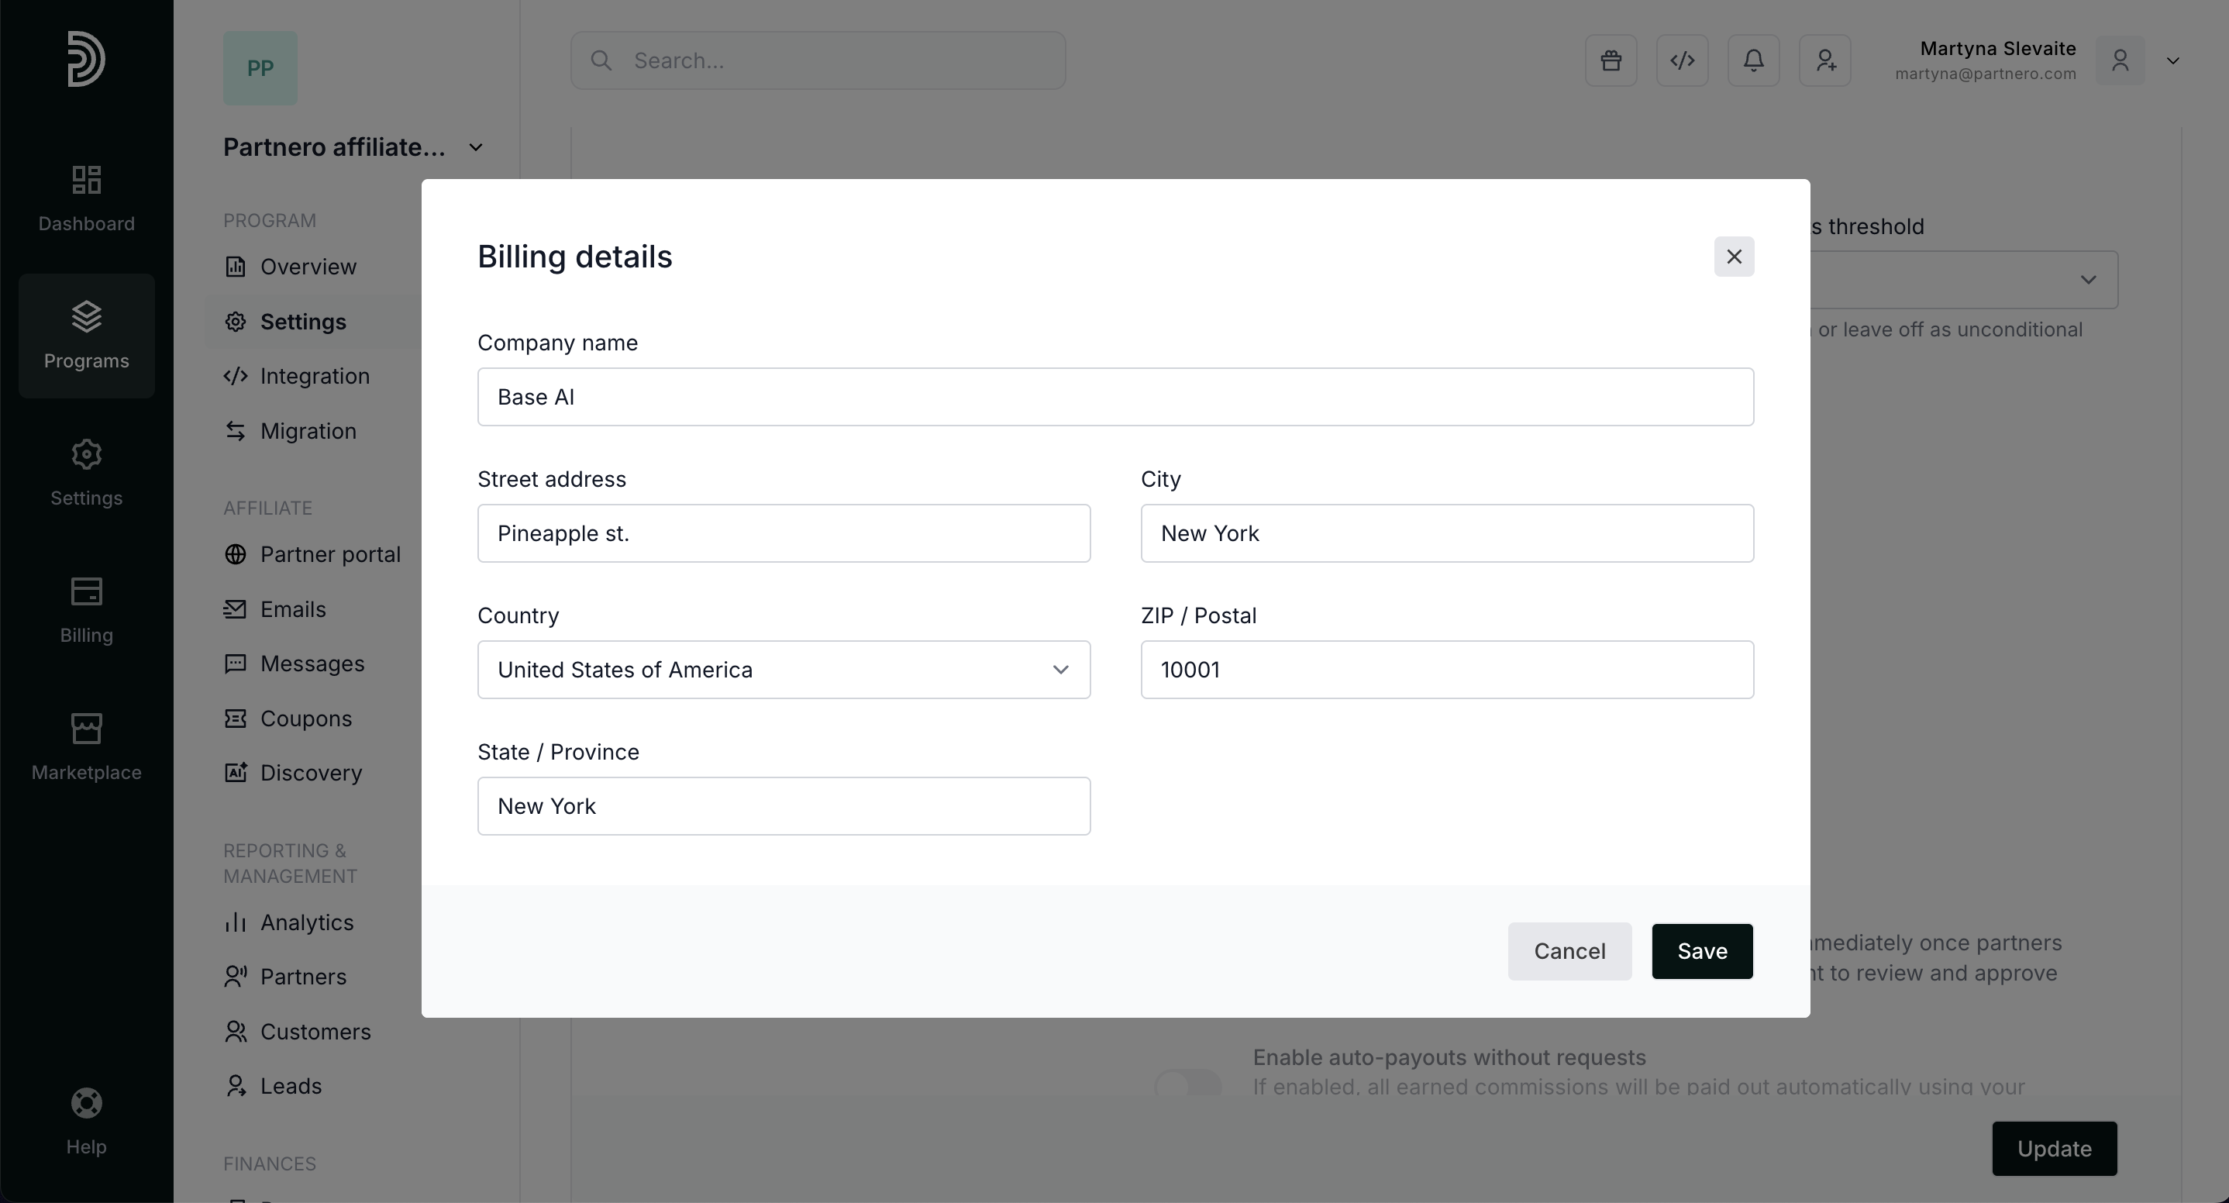Click the ZIP / Postal field
Viewport: 2229px width, 1203px height.
coord(1446,670)
